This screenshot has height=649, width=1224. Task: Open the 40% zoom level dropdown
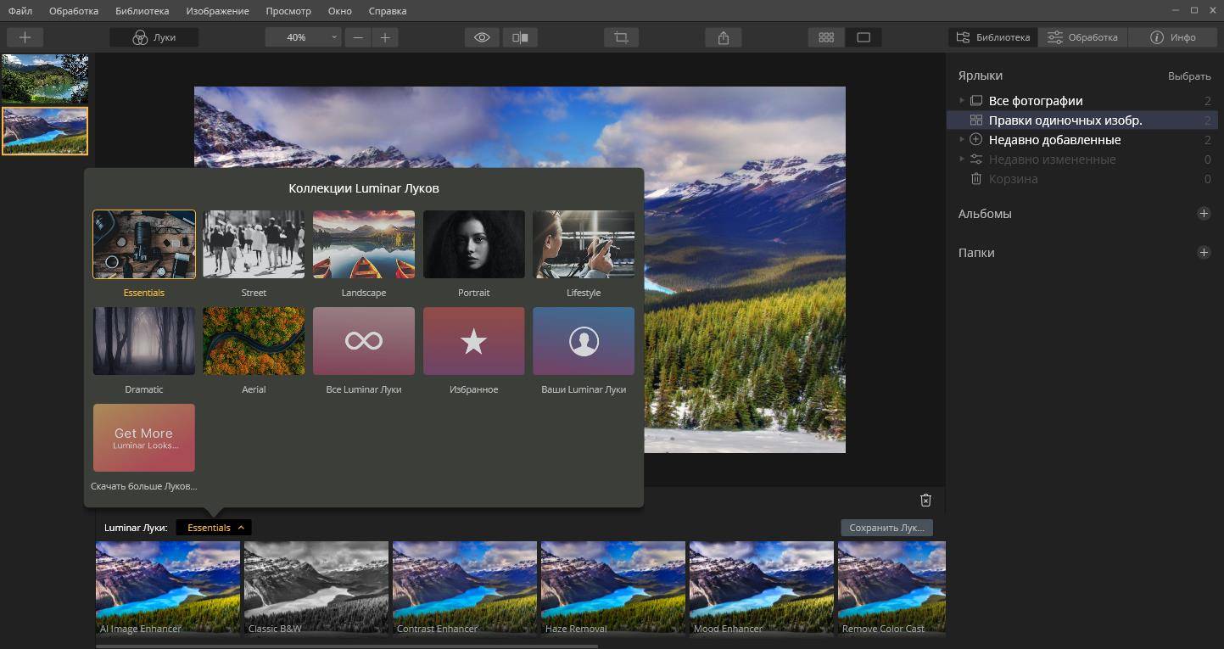point(303,37)
